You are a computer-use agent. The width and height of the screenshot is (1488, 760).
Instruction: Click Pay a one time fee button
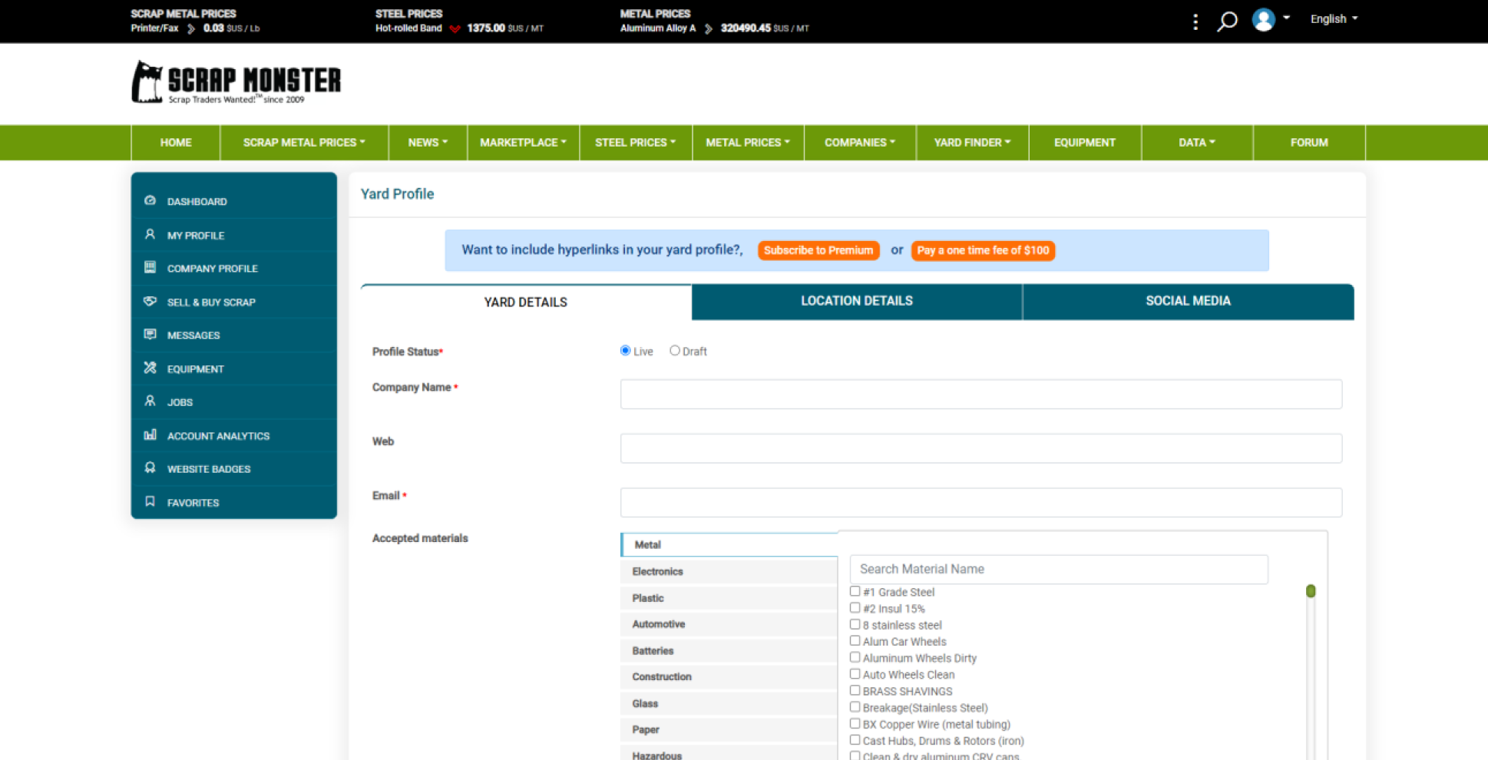[x=982, y=250]
